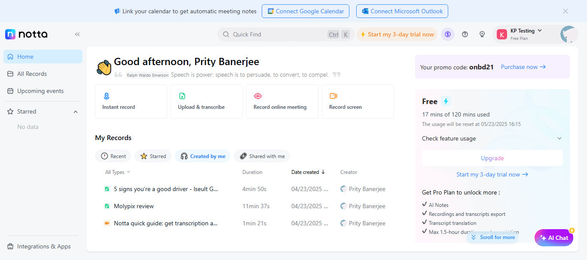Open the All Types dropdown
The image size is (587, 260).
117,172
